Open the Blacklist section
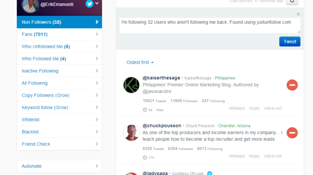The image size is (313, 175). point(59,132)
